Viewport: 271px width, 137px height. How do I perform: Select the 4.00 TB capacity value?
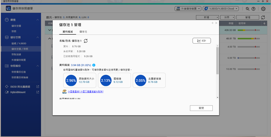tap(231, 47)
